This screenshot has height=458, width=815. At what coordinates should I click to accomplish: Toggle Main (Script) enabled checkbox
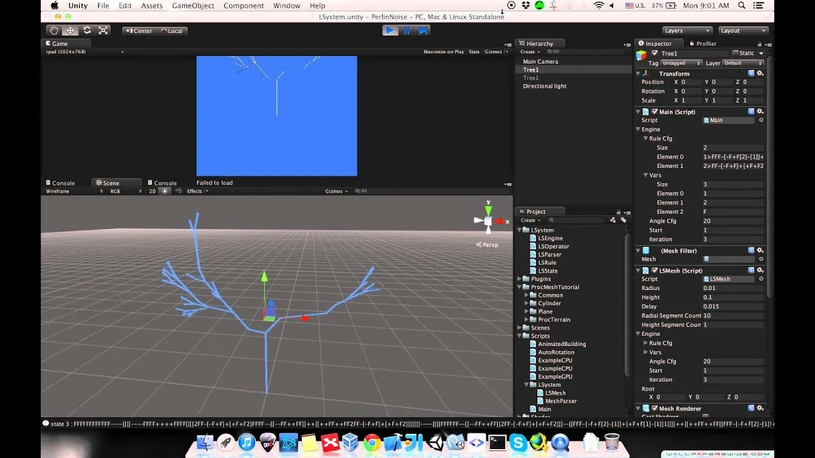pos(655,111)
